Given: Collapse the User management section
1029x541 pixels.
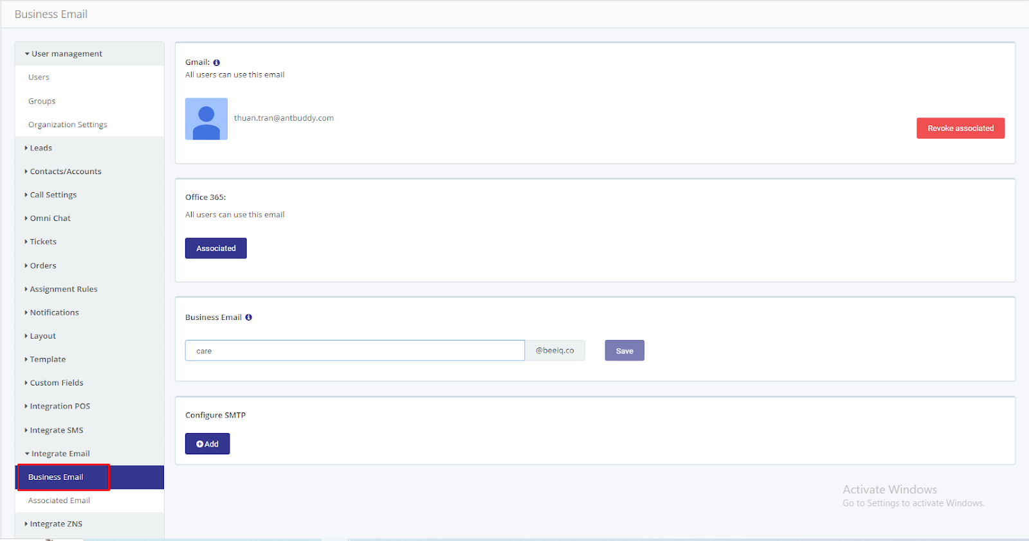Looking at the screenshot, I should tap(89, 54).
